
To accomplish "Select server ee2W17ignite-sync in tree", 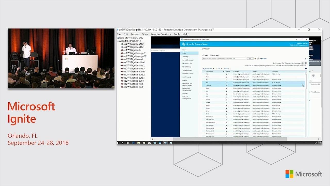I will 133,81.
